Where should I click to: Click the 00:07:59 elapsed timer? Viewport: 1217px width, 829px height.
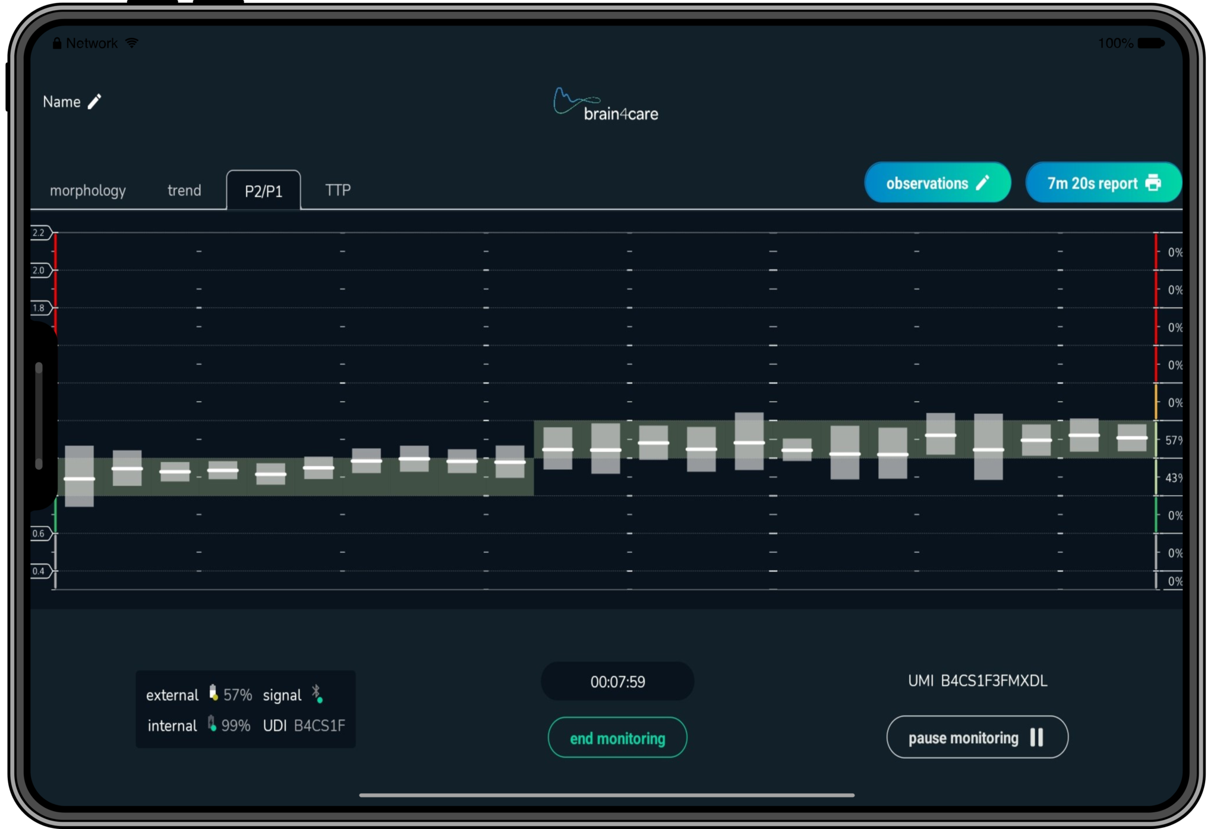[617, 682]
